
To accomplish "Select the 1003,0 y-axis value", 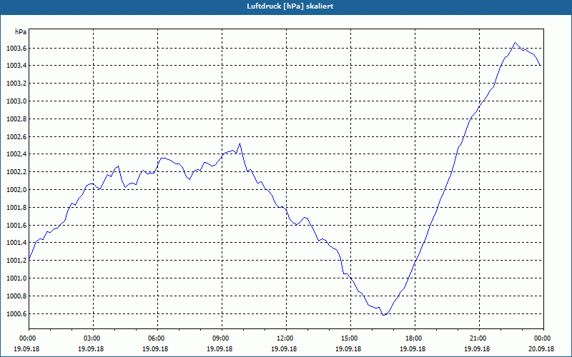I will point(16,101).
